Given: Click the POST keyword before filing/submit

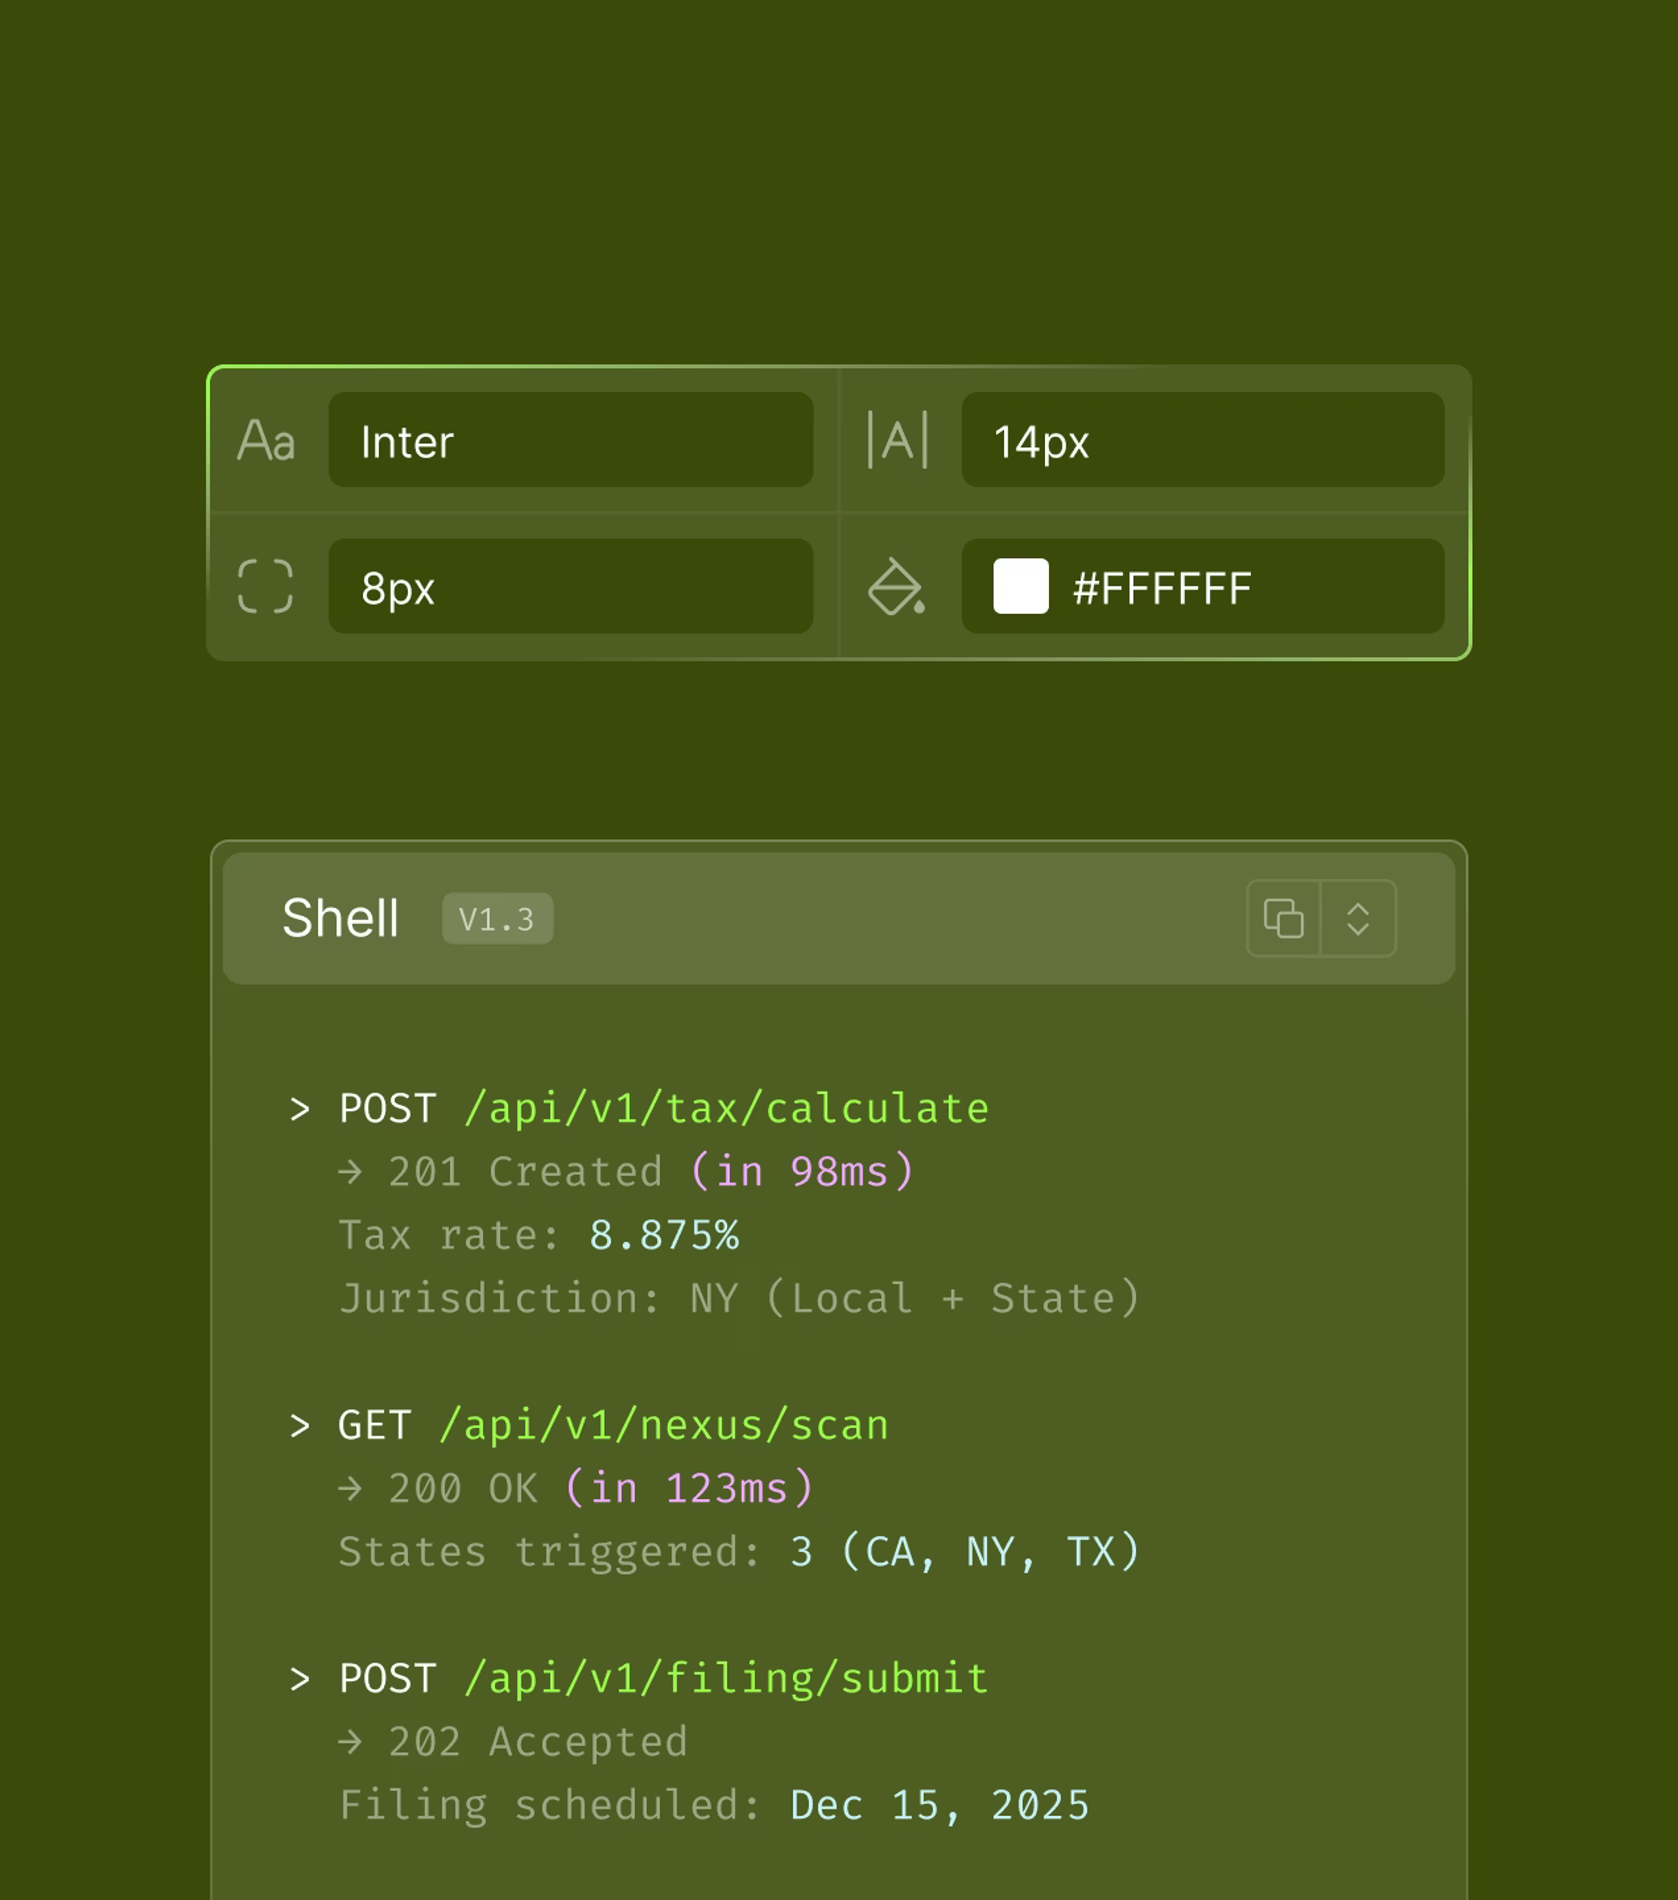Looking at the screenshot, I should (x=388, y=1679).
